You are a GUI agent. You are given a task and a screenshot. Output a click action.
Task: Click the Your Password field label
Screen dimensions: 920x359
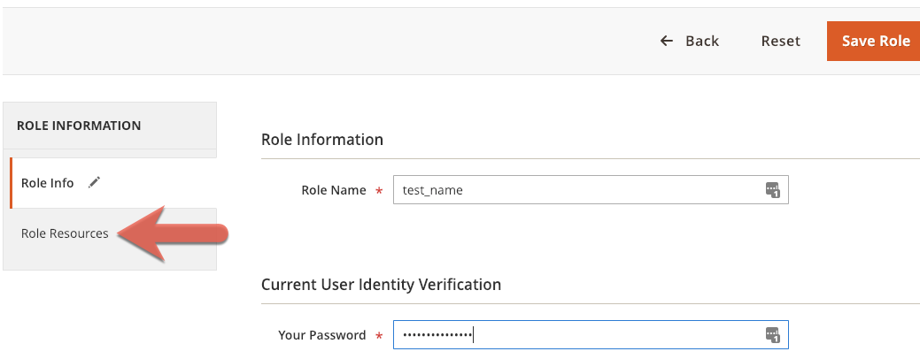pos(321,335)
